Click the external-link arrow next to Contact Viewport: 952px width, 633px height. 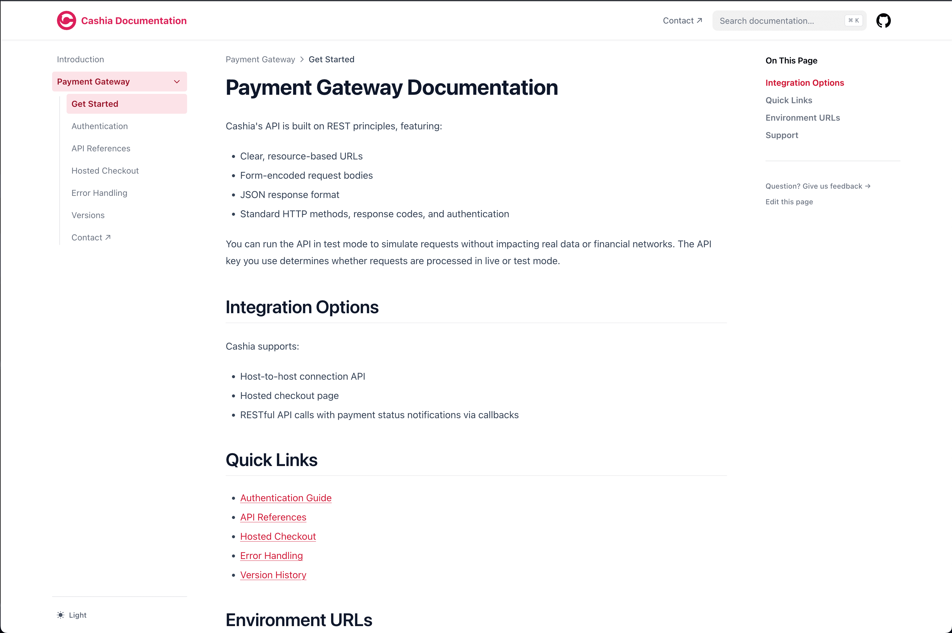[700, 20]
